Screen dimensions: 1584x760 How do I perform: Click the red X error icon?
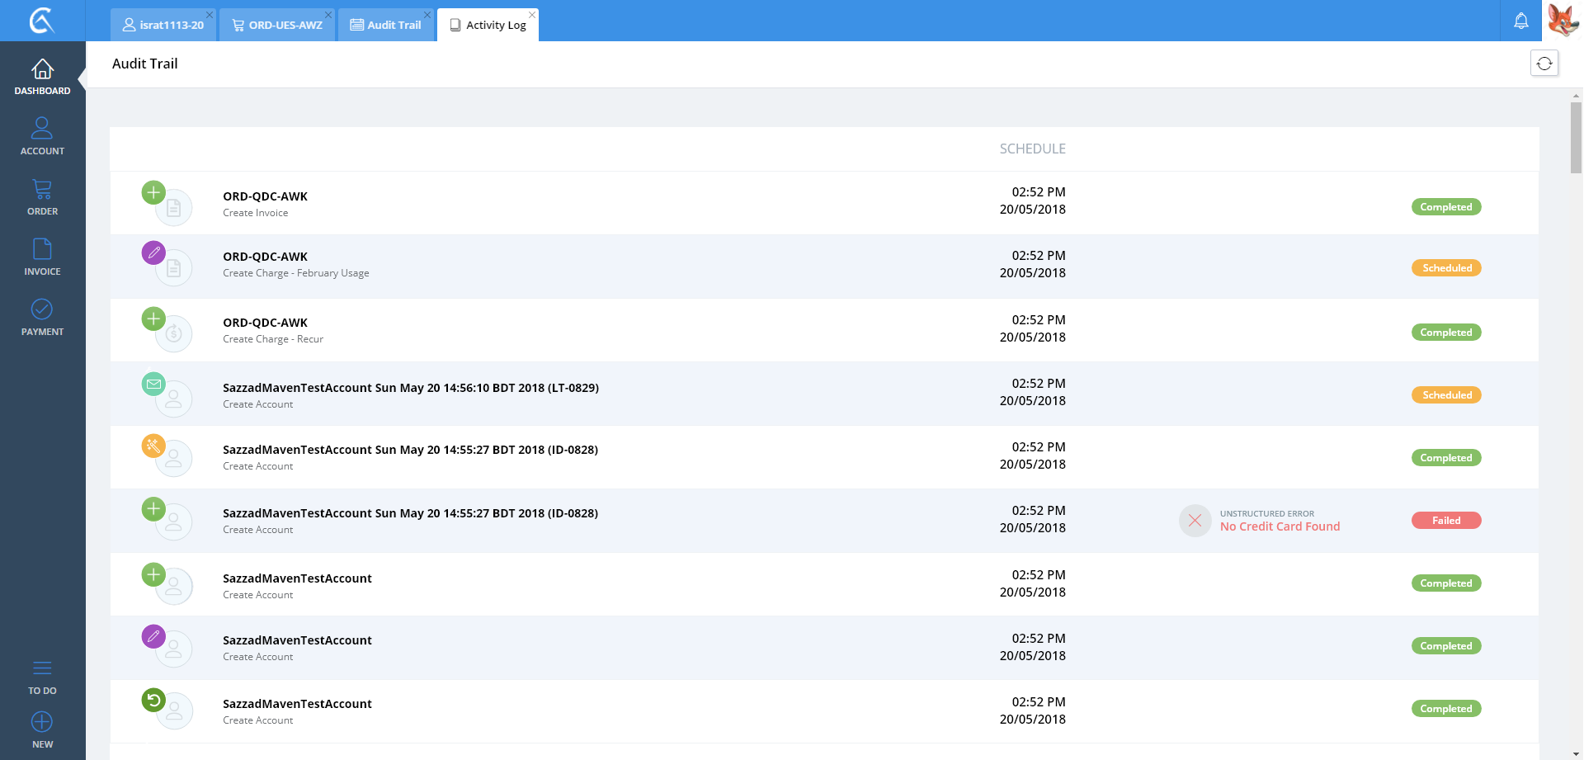click(1195, 521)
